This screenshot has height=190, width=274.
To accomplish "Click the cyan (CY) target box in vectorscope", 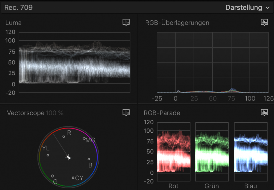I will (x=73, y=178).
